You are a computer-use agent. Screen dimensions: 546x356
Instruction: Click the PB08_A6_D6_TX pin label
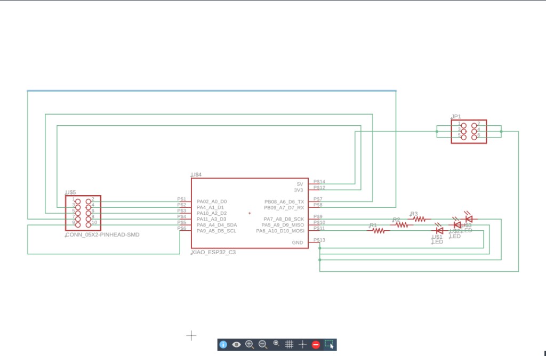coord(284,202)
